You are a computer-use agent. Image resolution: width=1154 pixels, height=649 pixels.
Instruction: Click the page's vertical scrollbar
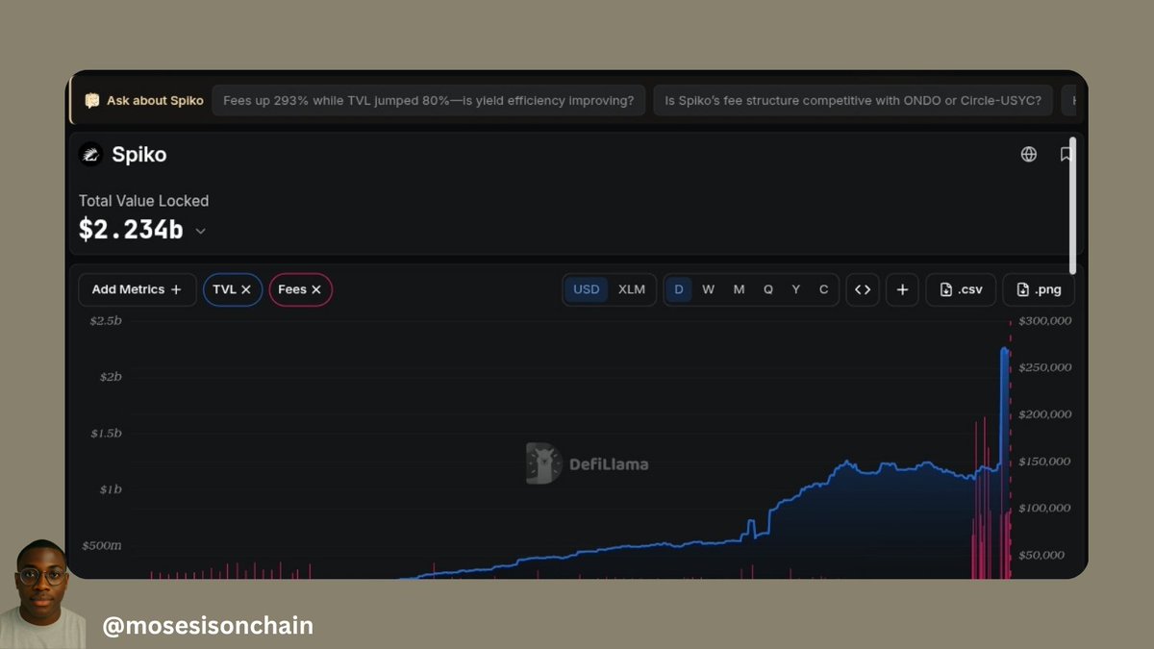click(1072, 204)
